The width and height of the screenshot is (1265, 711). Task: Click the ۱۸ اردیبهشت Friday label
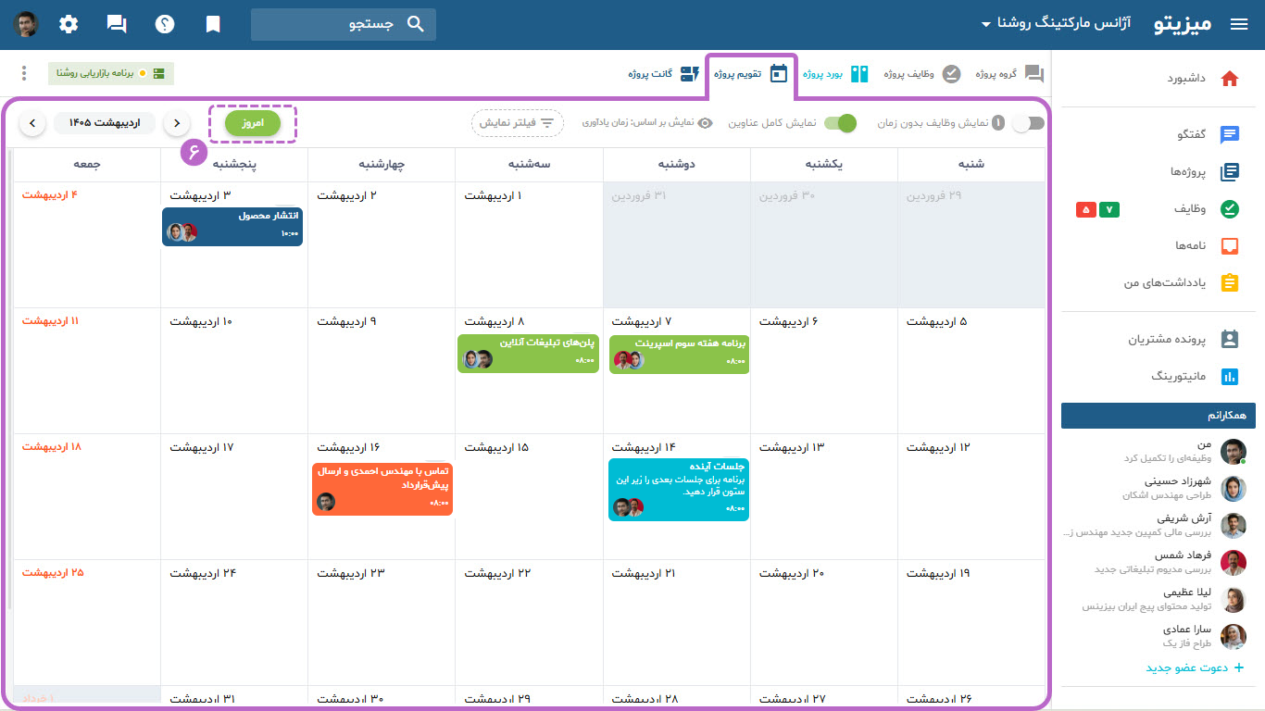[x=52, y=446]
